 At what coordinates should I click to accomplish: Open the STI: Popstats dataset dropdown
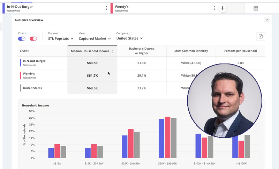tap(60, 39)
